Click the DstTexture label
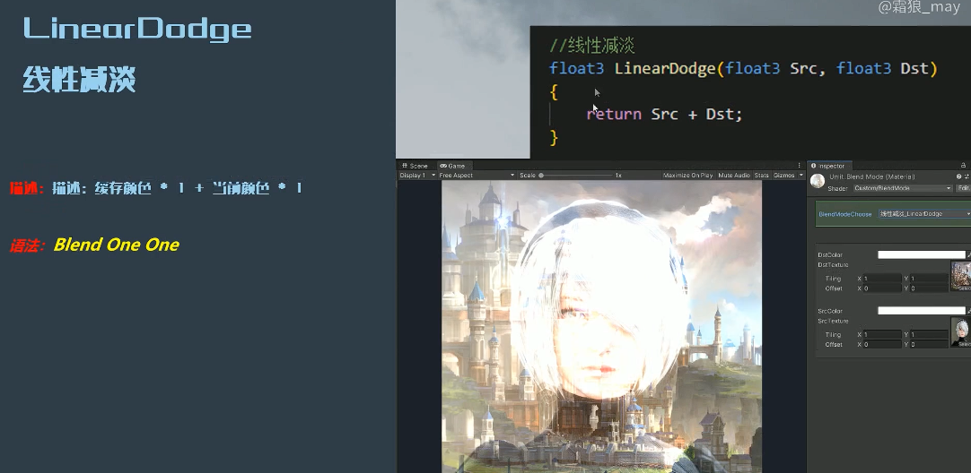The width and height of the screenshot is (971, 473). tap(833, 264)
